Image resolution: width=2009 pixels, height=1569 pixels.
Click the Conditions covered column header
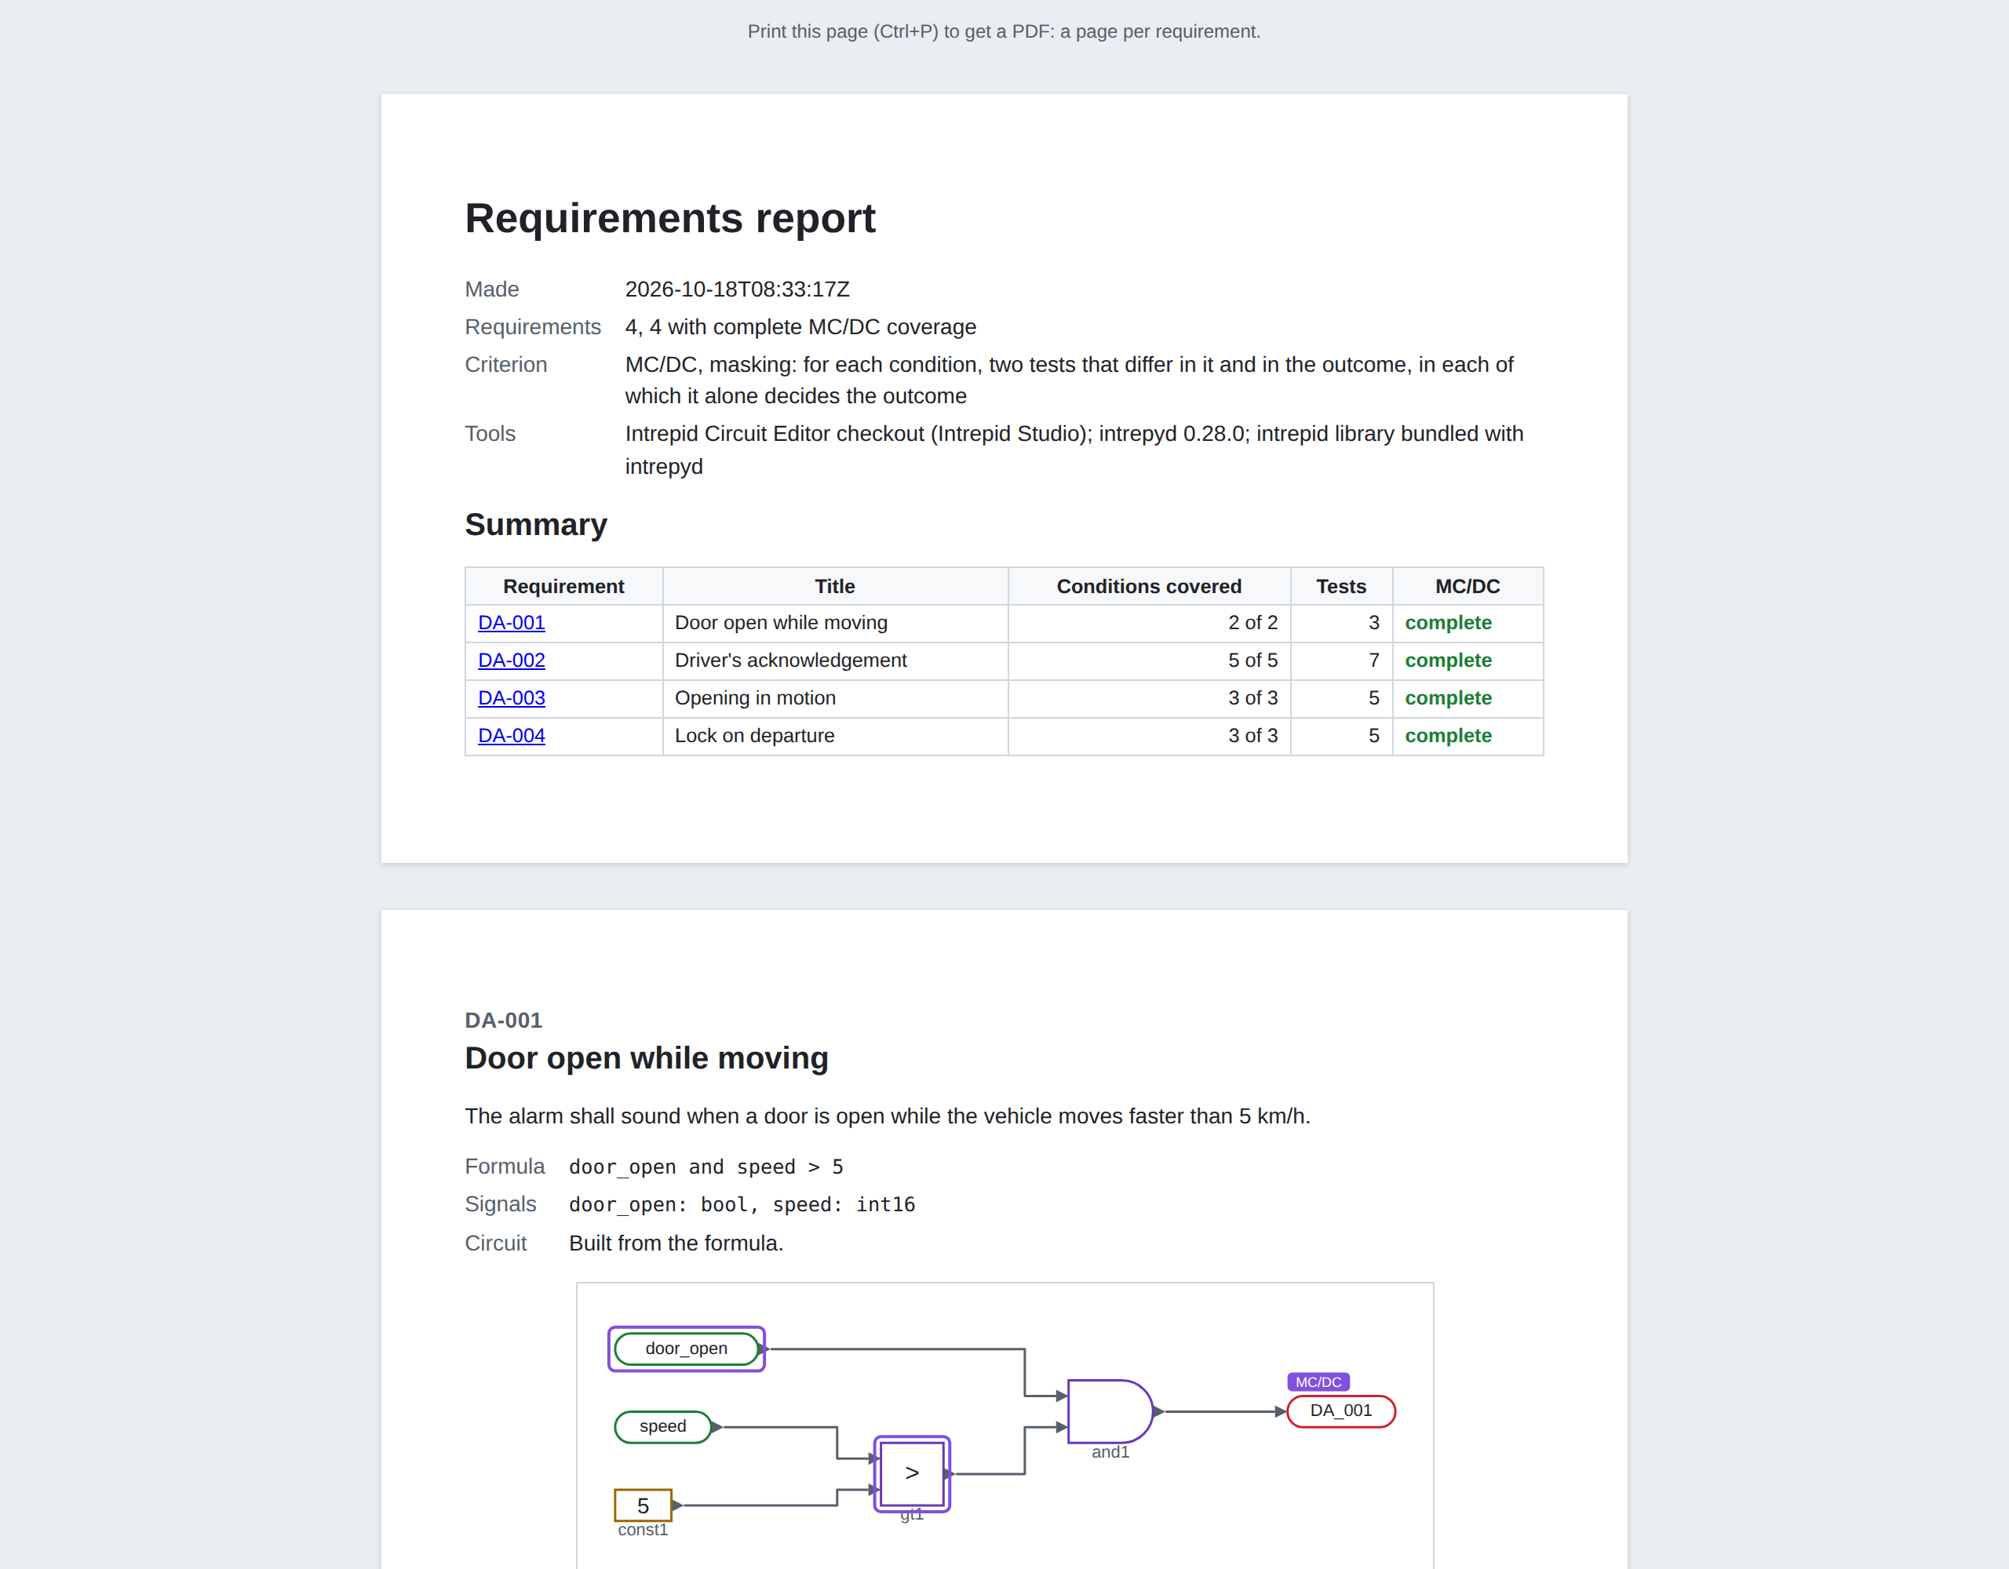click(x=1149, y=586)
